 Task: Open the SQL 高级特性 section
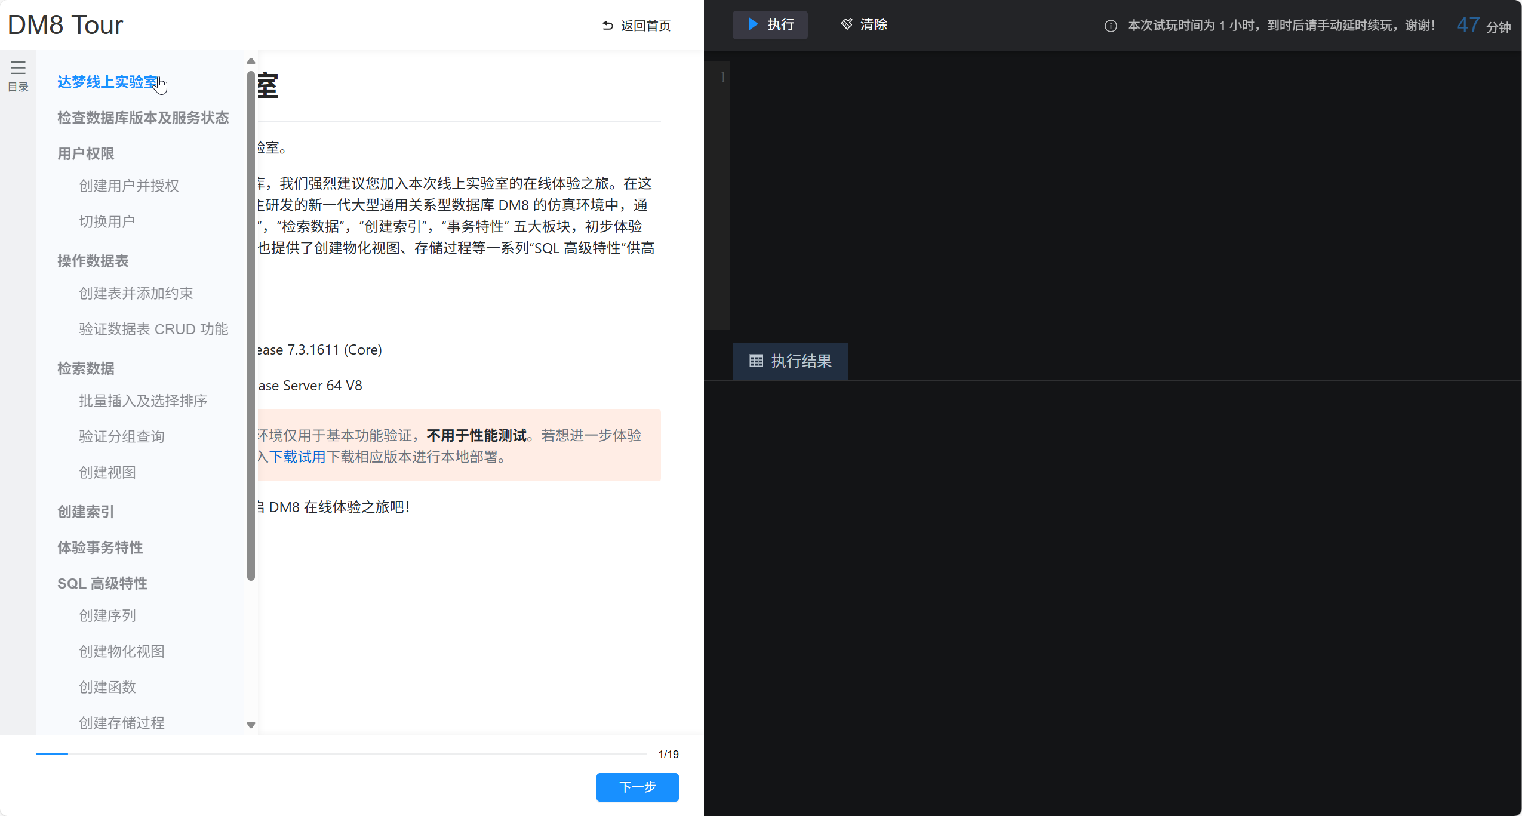[102, 583]
